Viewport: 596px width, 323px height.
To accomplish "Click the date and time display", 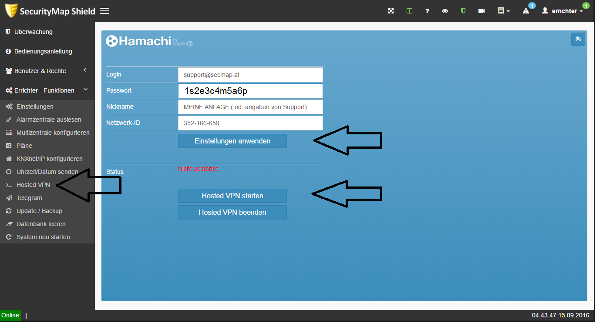I will point(560,315).
